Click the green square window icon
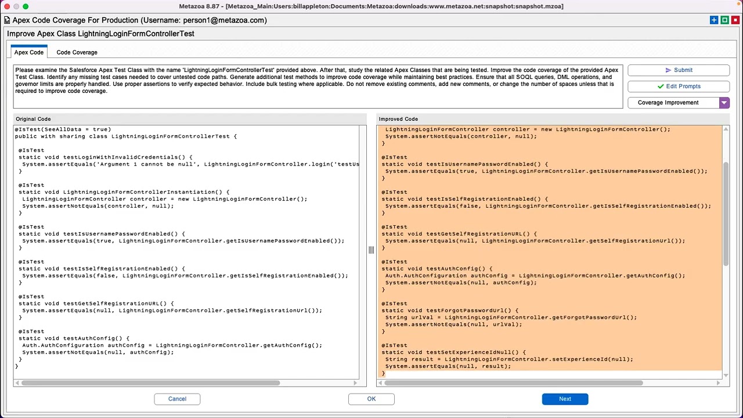The width and height of the screenshot is (743, 418). [x=724, y=20]
